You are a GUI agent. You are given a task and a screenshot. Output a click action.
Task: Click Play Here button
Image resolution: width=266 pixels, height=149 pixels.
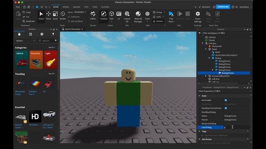[x=171, y=17]
